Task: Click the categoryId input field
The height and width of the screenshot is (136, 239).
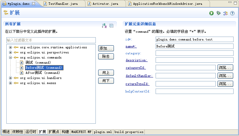Action: [x=186, y=68]
